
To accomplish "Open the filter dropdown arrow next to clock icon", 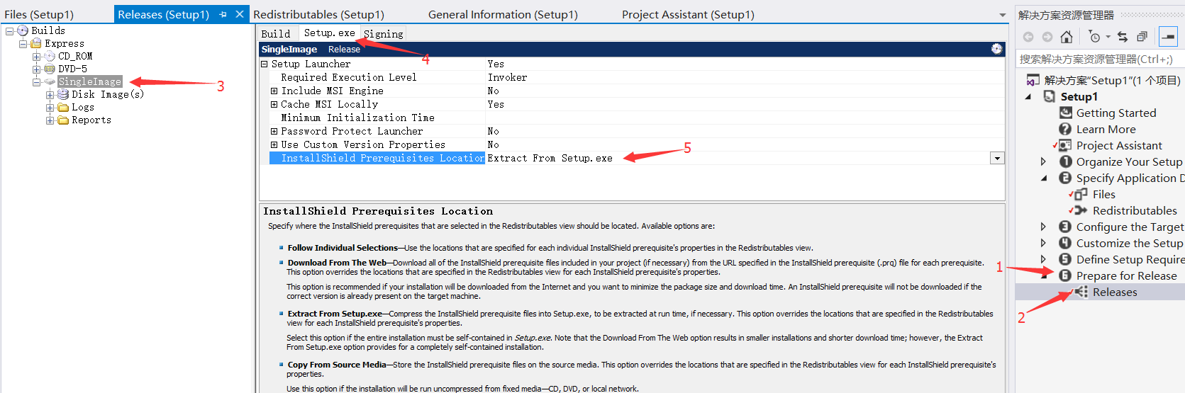I will click(1108, 37).
